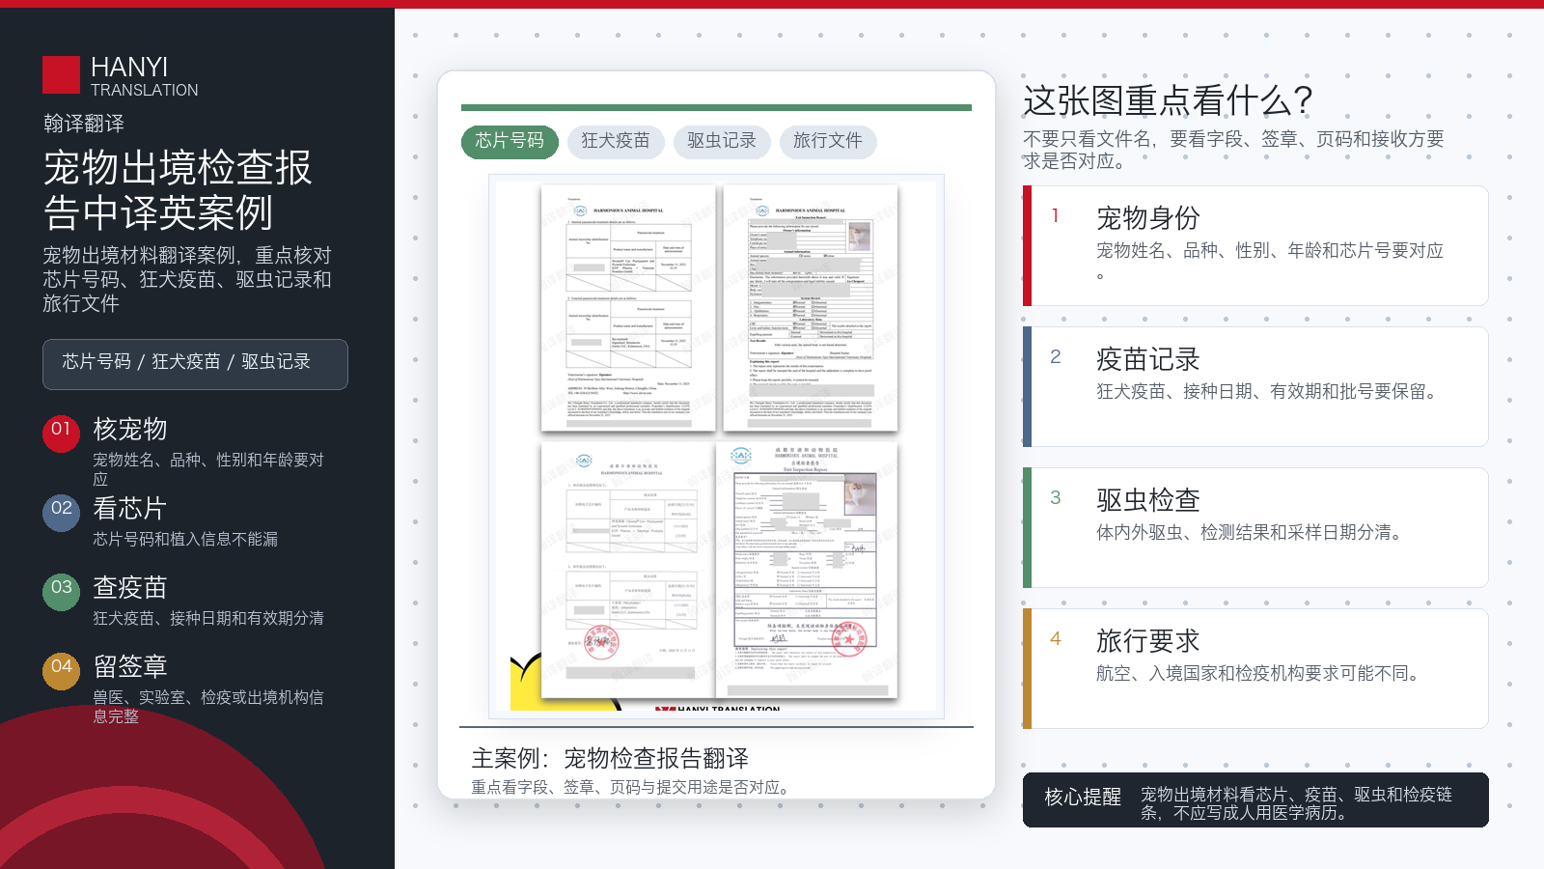1544x869 pixels.
Task: Click text 体内外驱虫、检测结果和采样日期分清
Action: [1252, 532]
